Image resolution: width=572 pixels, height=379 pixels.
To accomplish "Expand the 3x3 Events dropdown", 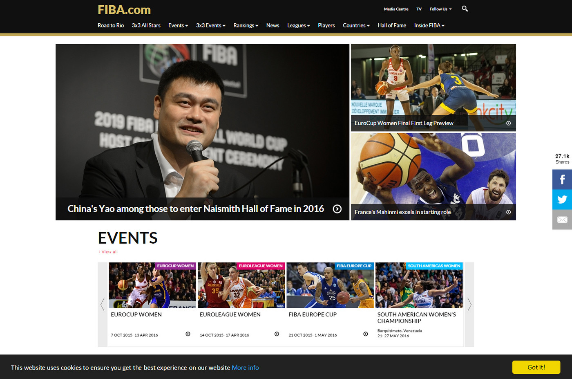I will click(x=211, y=25).
